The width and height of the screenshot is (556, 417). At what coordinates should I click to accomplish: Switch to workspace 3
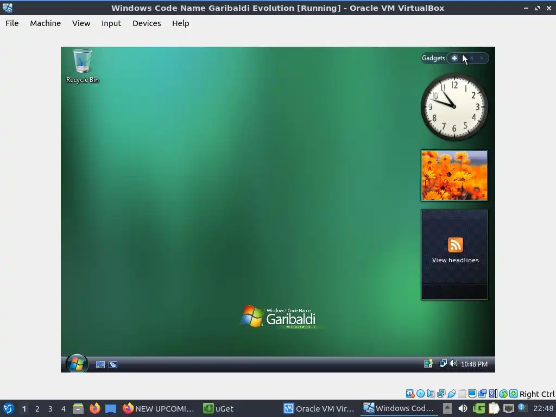(50, 409)
